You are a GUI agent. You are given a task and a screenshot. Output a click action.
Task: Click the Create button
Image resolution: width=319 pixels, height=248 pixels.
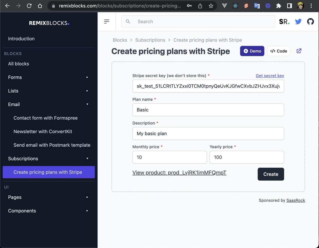271,174
